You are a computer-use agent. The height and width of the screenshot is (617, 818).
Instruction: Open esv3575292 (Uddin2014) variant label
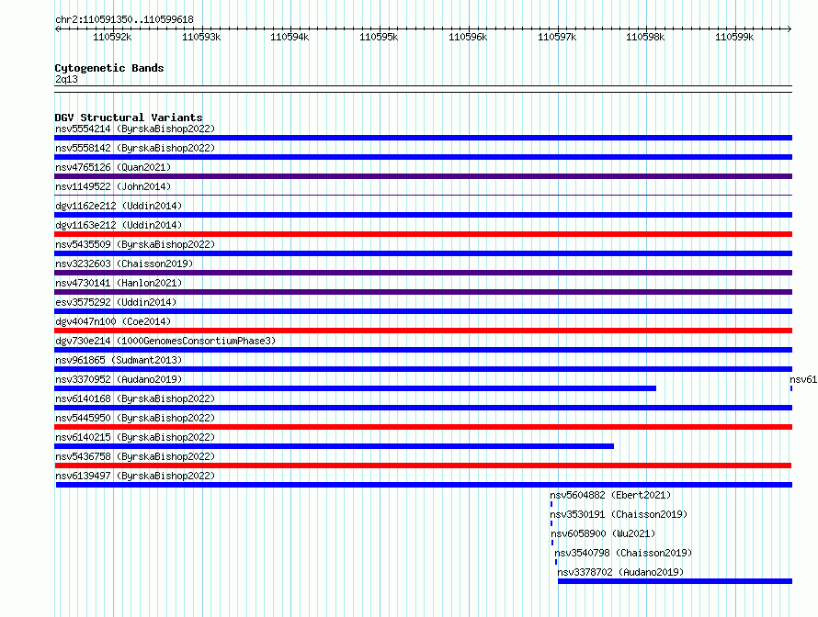(x=116, y=302)
